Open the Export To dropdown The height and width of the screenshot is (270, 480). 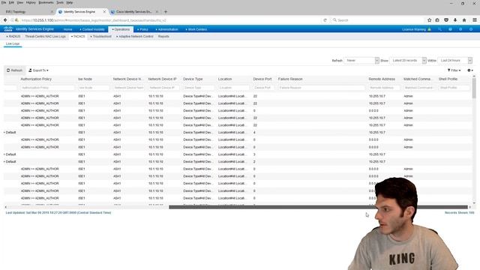(38, 70)
